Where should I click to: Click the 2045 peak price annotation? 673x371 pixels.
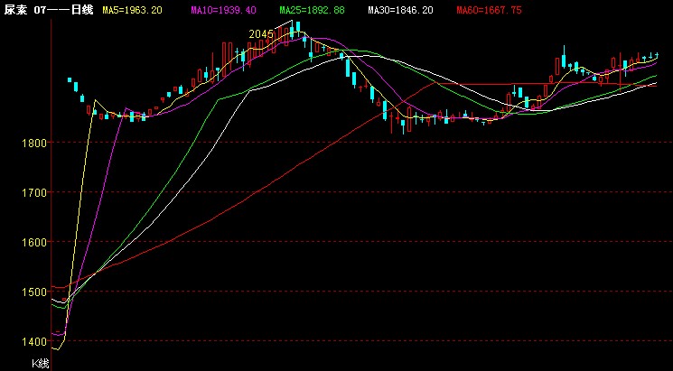point(261,34)
